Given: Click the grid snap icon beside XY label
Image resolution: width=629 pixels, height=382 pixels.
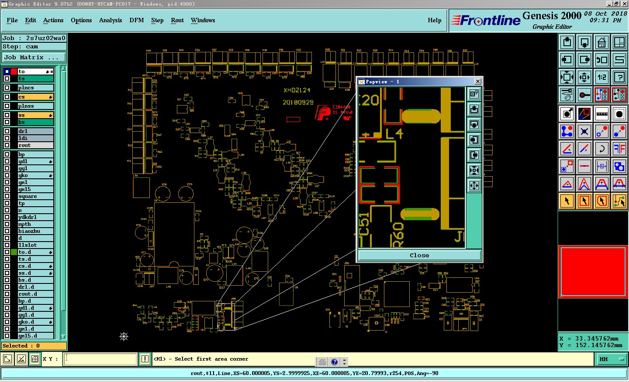Looking at the screenshot, I should (35, 359).
